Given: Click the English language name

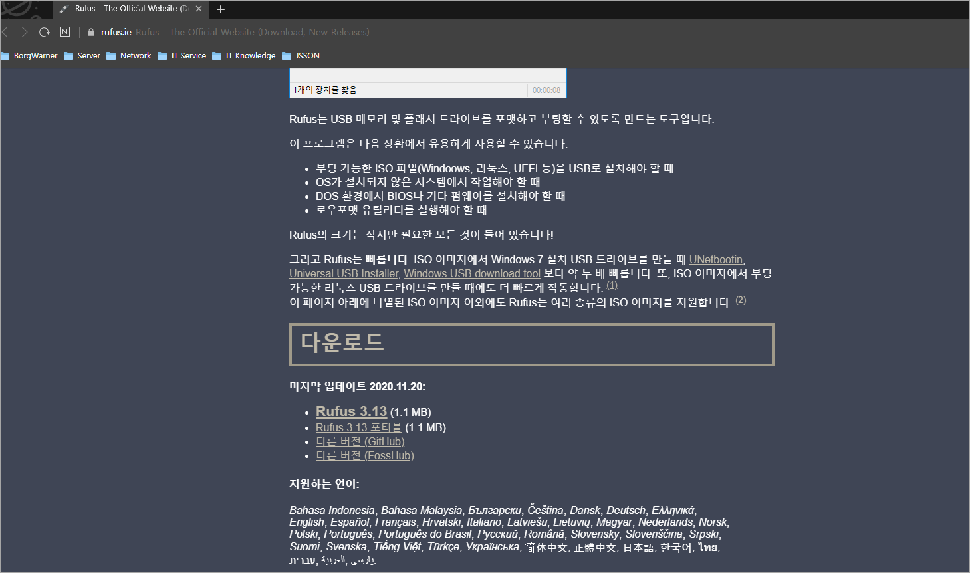Looking at the screenshot, I should pos(306,522).
